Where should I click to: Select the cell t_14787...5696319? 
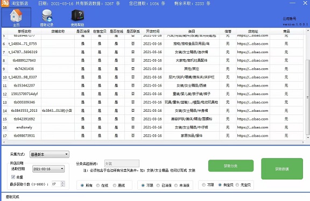coord(24,52)
